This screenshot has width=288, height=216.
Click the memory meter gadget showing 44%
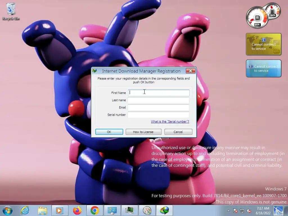tap(272, 11)
